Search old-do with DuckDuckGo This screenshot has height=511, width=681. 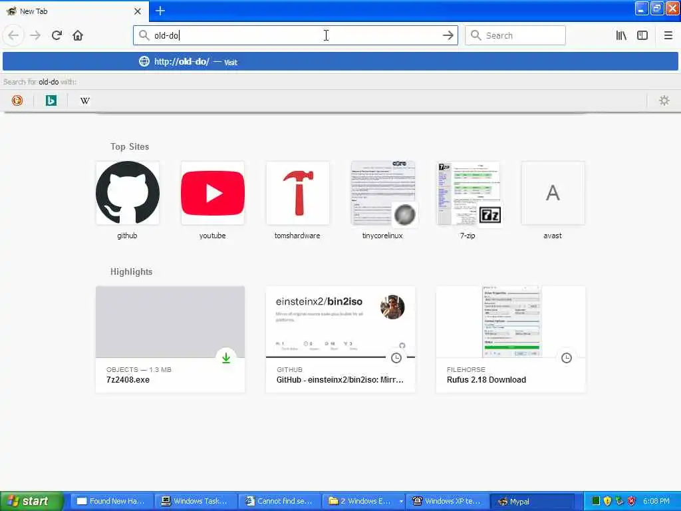click(17, 101)
